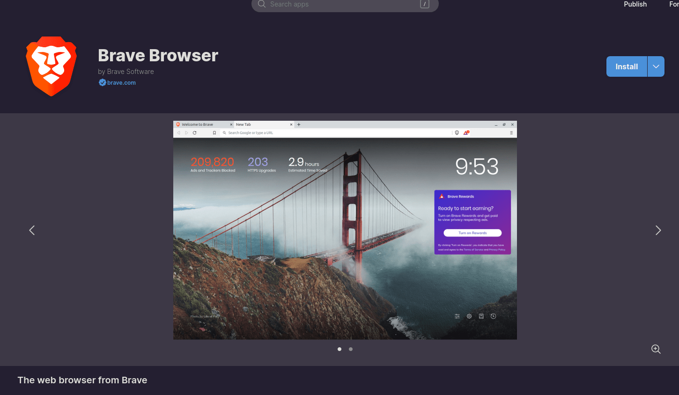Install Brave Browser

(627, 66)
